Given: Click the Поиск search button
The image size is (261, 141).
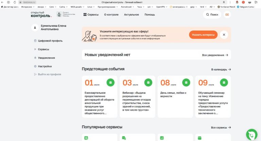Looking at the screenshot, I should point(212,15).
